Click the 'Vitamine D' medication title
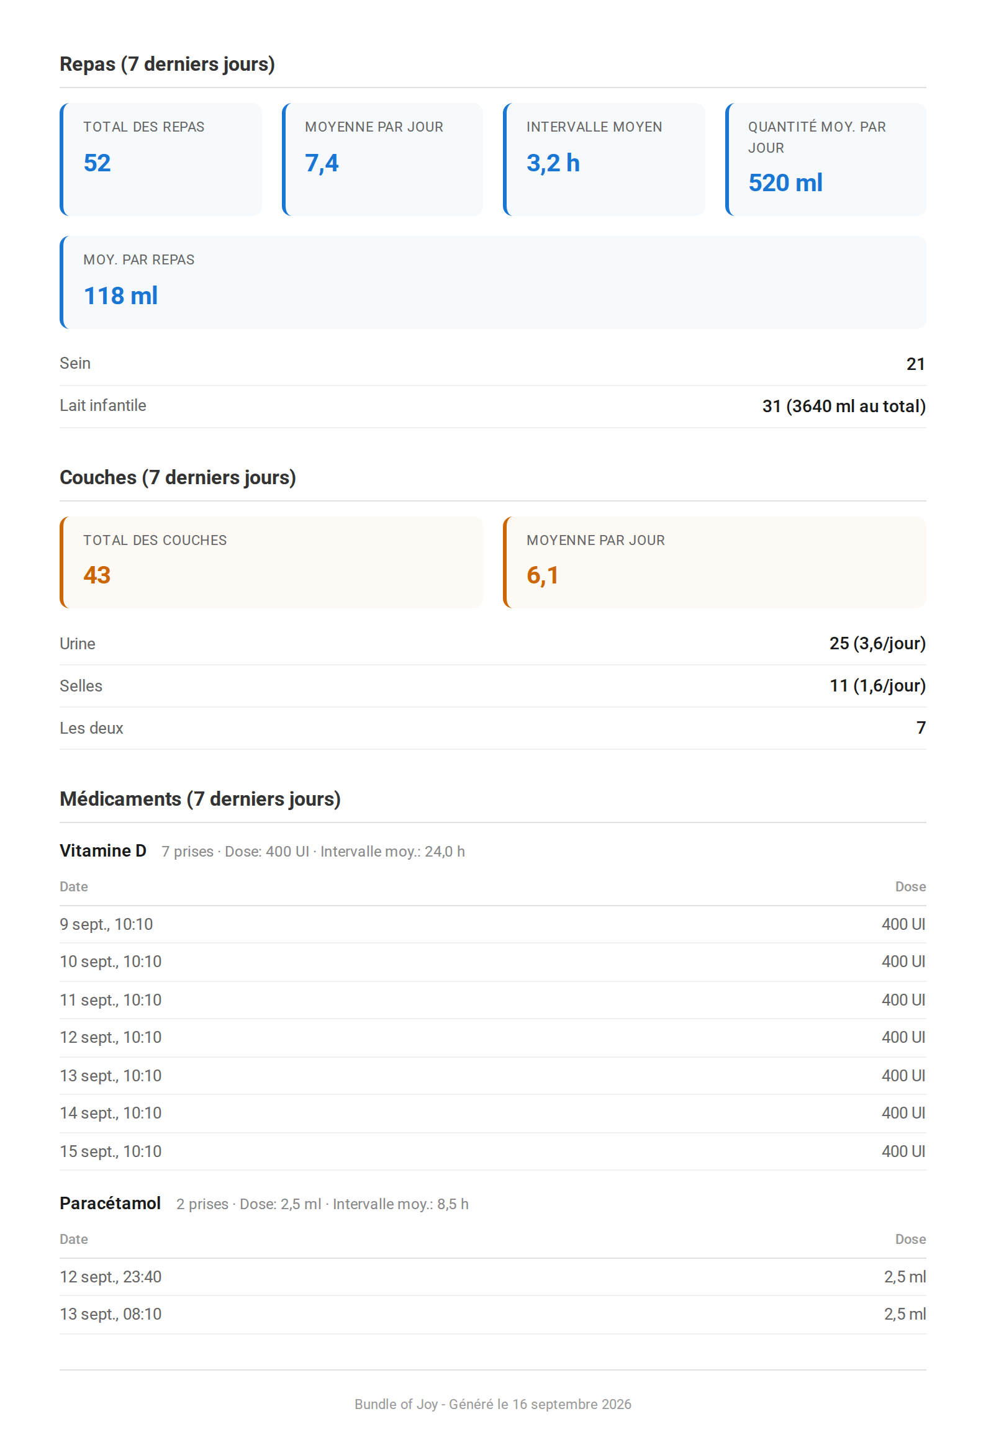This screenshot has width=986, height=1450. coord(103,850)
